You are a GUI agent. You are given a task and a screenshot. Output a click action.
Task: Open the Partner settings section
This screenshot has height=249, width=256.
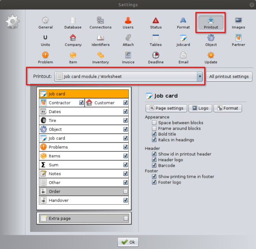239,41
